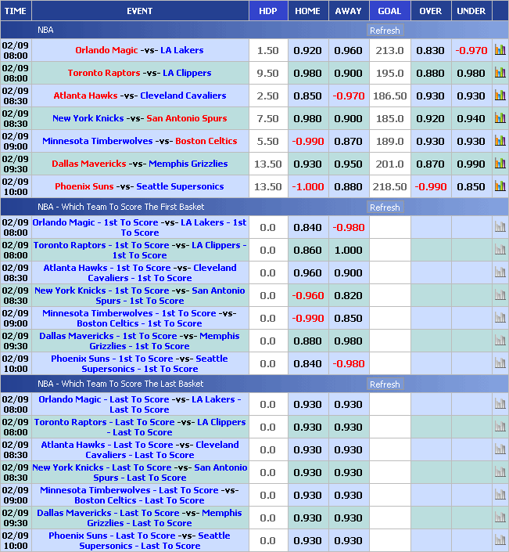Pick away odds -0.970 for Cleveland Cavaliers
509x552 pixels.
pos(348,96)
